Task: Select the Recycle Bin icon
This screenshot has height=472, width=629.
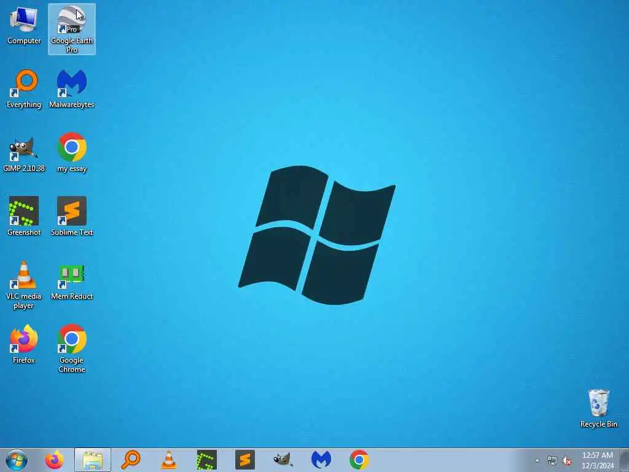Action: coord(598,408)
